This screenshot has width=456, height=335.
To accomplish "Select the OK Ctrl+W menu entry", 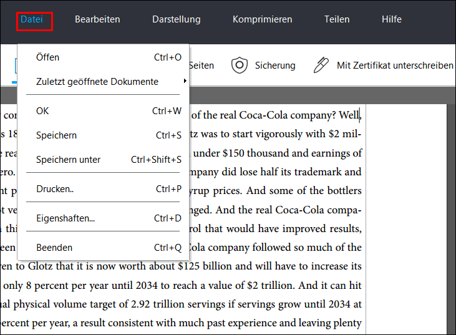I will (x=104, y=111).
